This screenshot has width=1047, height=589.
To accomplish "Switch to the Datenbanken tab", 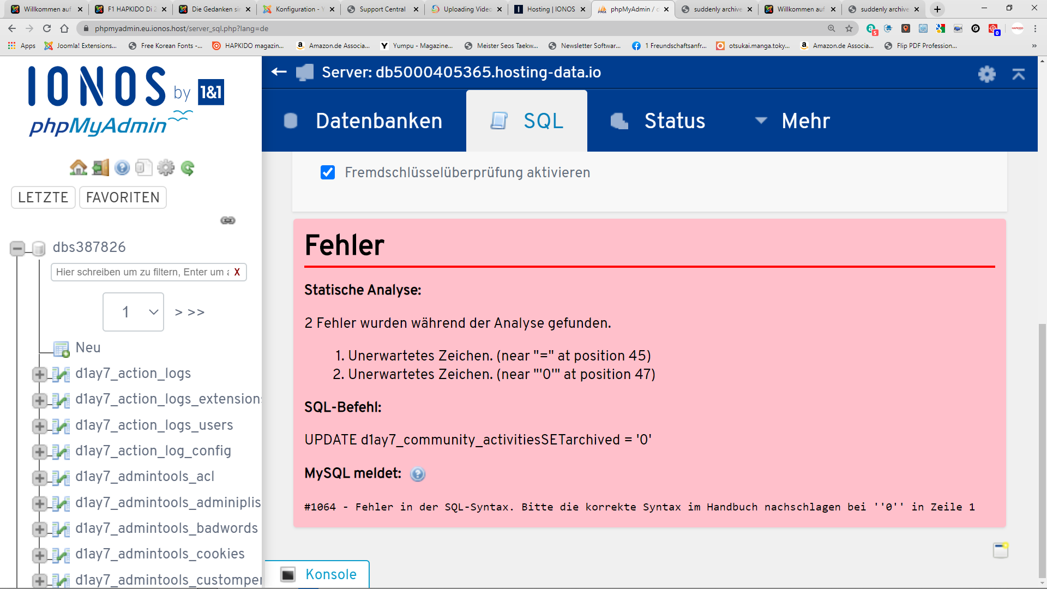I will coord(364,121).
